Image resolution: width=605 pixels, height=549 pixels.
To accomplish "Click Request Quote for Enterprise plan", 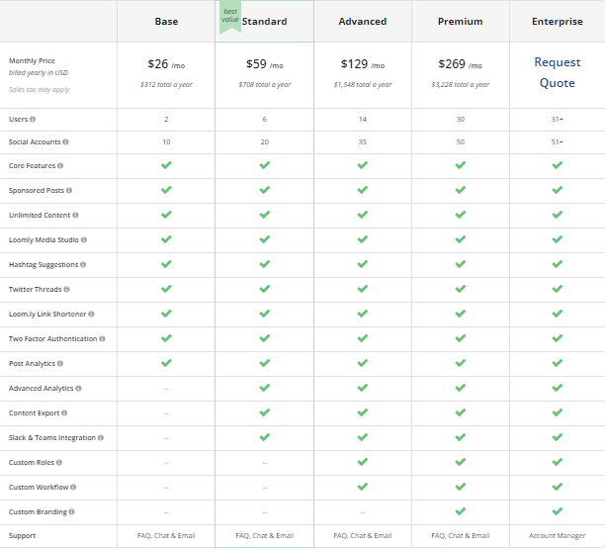I will tap(558, 72).
